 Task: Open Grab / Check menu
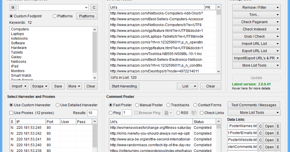pos(256,36)
